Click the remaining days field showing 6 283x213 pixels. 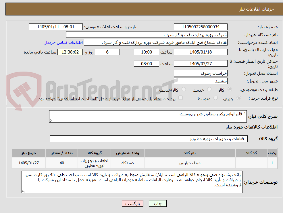coord(107,52)
